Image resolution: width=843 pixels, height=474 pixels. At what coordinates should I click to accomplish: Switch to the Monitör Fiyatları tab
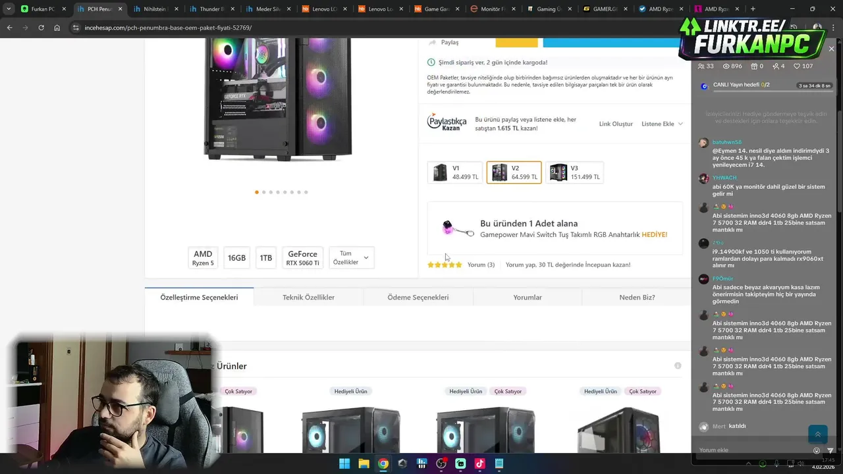pyautogui.click(x=493, y=9)
